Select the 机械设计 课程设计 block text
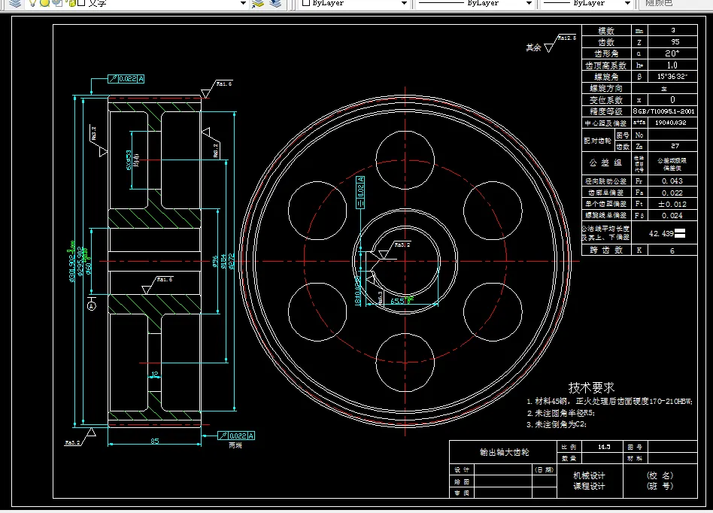The height and width of the screenshot is (513, 713). click(589, 481)
